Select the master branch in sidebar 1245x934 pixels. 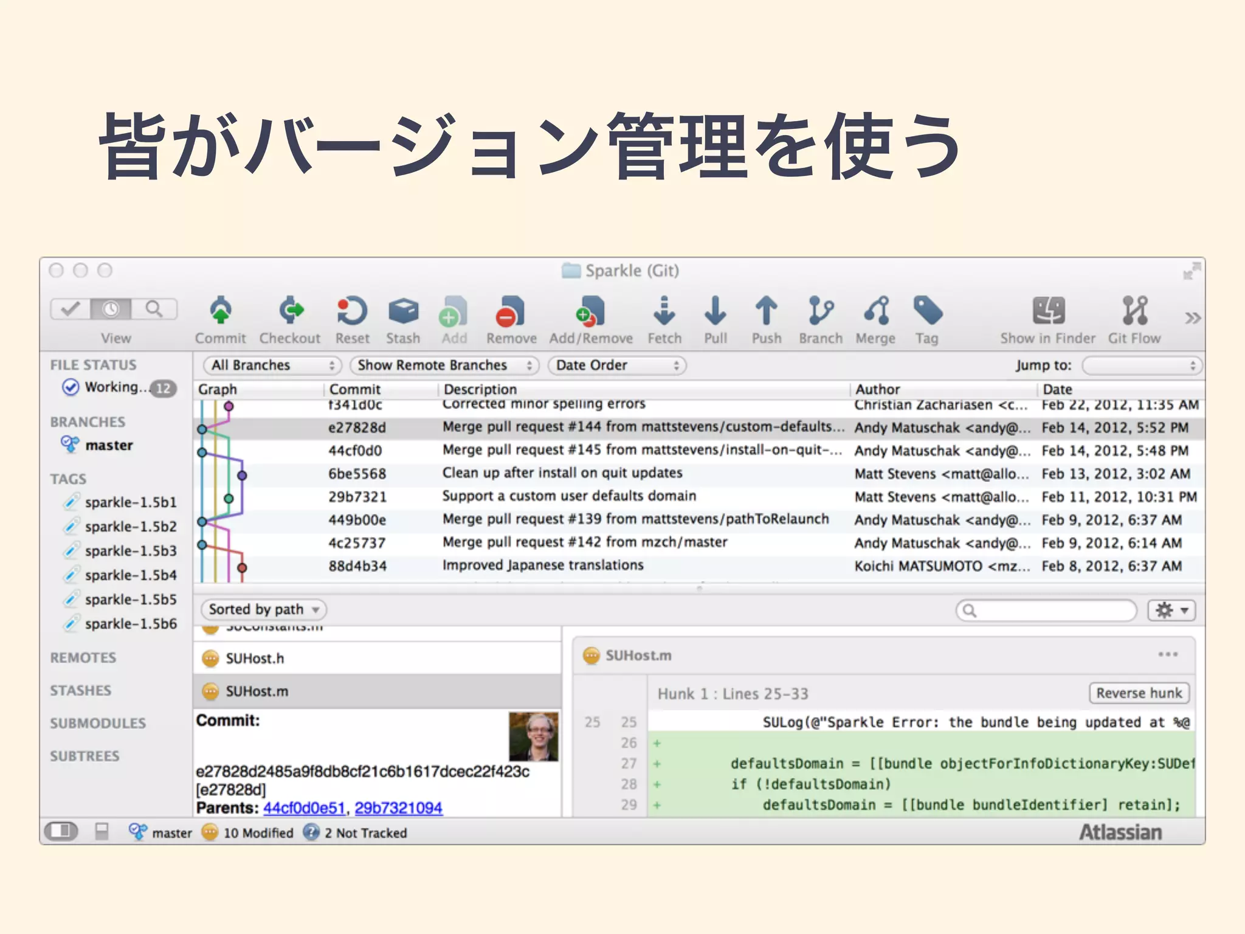point(109,445)
